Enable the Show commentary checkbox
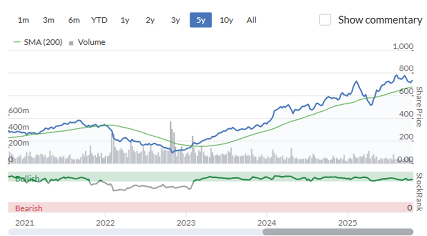The image size is (427, 236). click(x=325, y=20)
